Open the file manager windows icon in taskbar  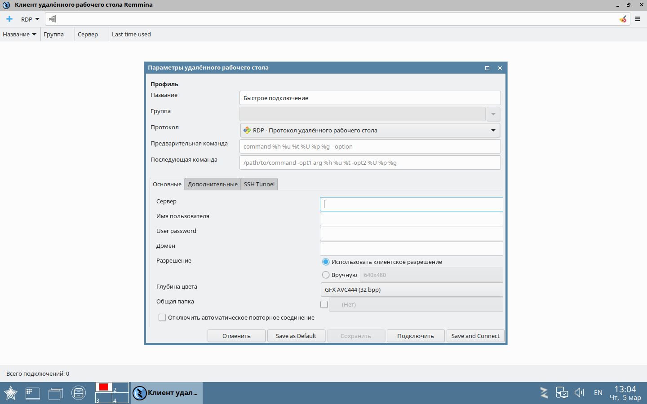(56, 393)
